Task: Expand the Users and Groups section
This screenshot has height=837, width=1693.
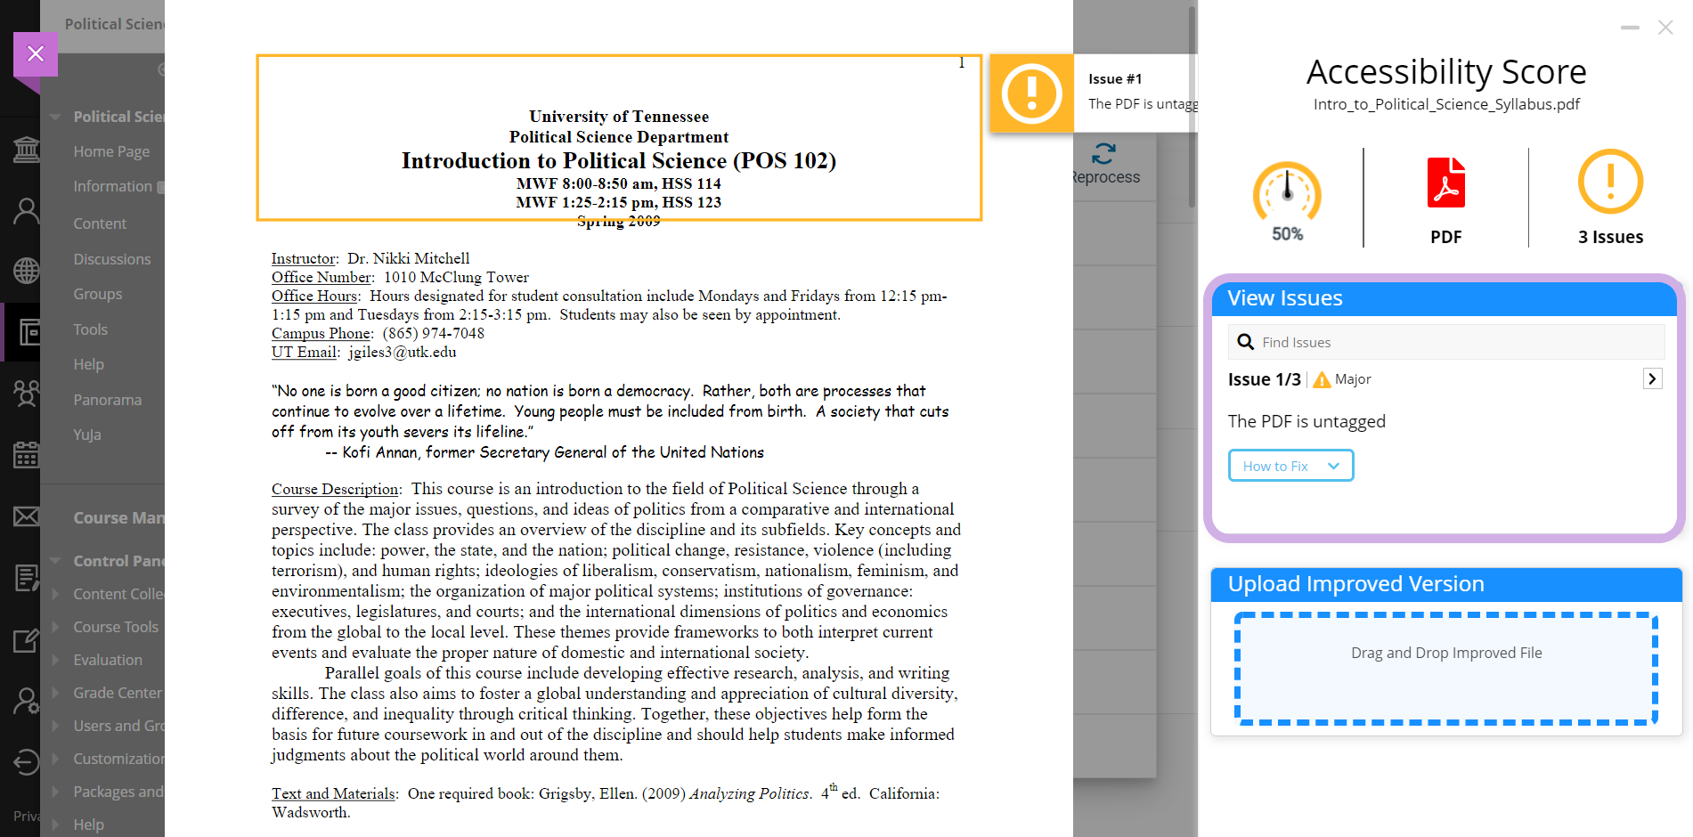Action: [55, 726]
